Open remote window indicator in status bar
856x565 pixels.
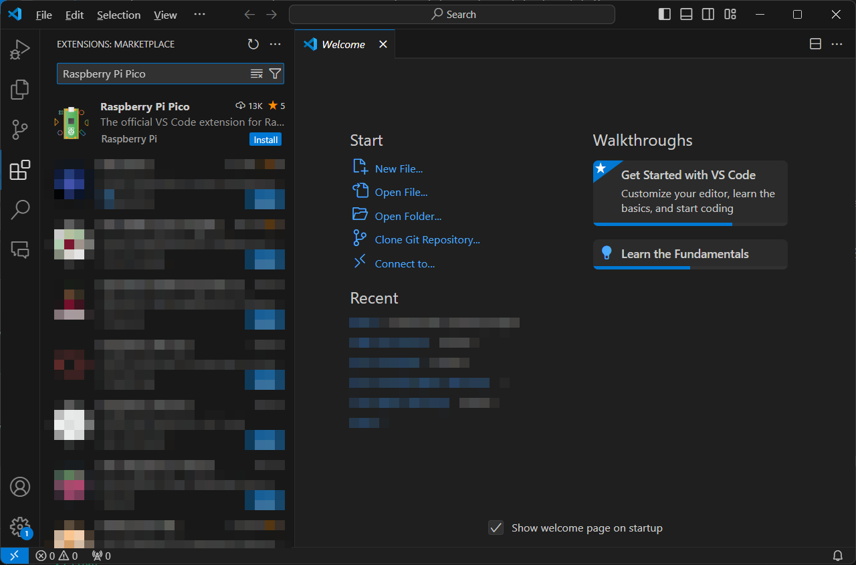click(14, 556)
